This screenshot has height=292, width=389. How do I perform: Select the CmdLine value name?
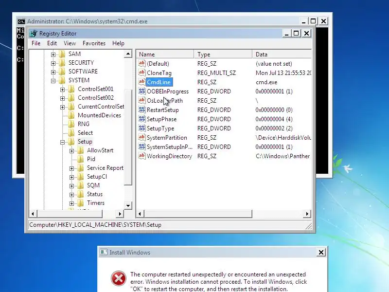(159, 82)
